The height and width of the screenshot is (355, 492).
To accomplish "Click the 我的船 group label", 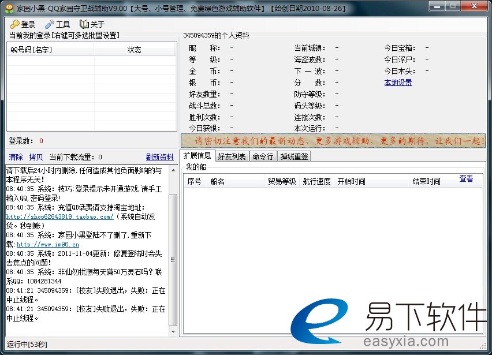I will point(196,167).
